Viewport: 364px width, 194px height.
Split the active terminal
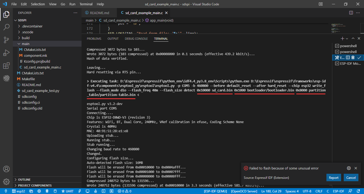[x=348, y=58]
